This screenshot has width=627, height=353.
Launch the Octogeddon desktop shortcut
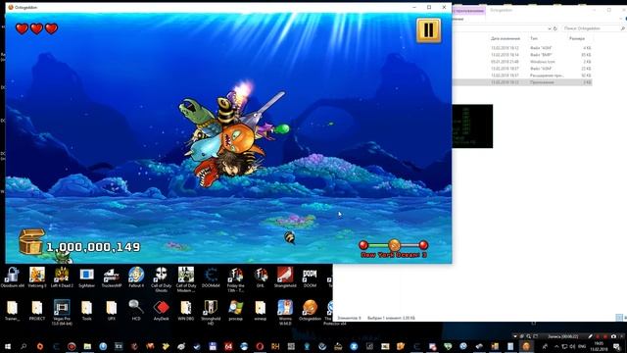tap(310, 311)
